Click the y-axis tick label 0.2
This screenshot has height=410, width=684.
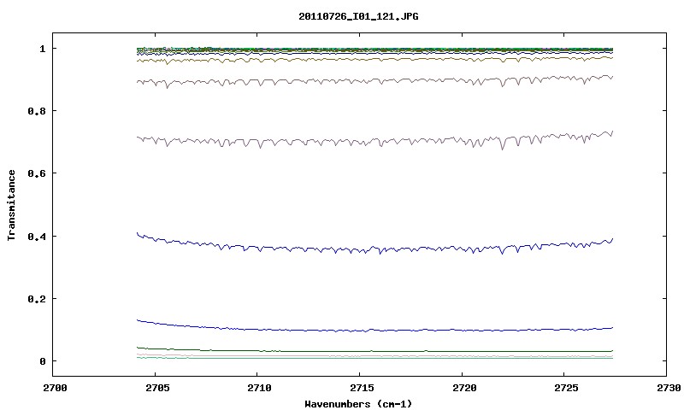coord(37,299)
